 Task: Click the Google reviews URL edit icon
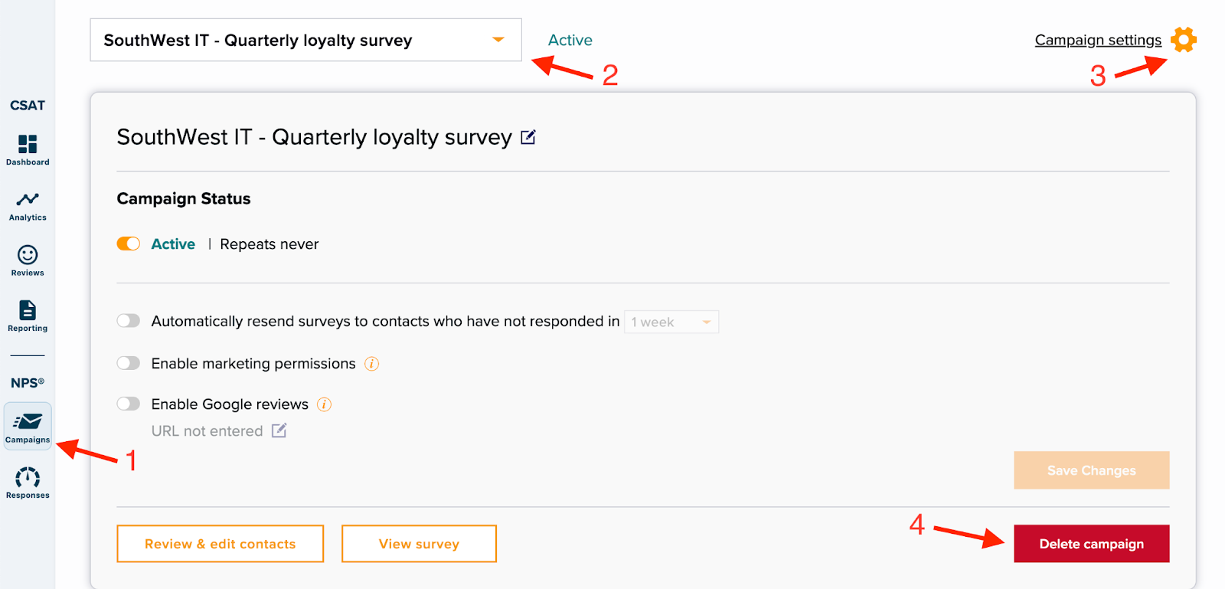tap(279, 430)
